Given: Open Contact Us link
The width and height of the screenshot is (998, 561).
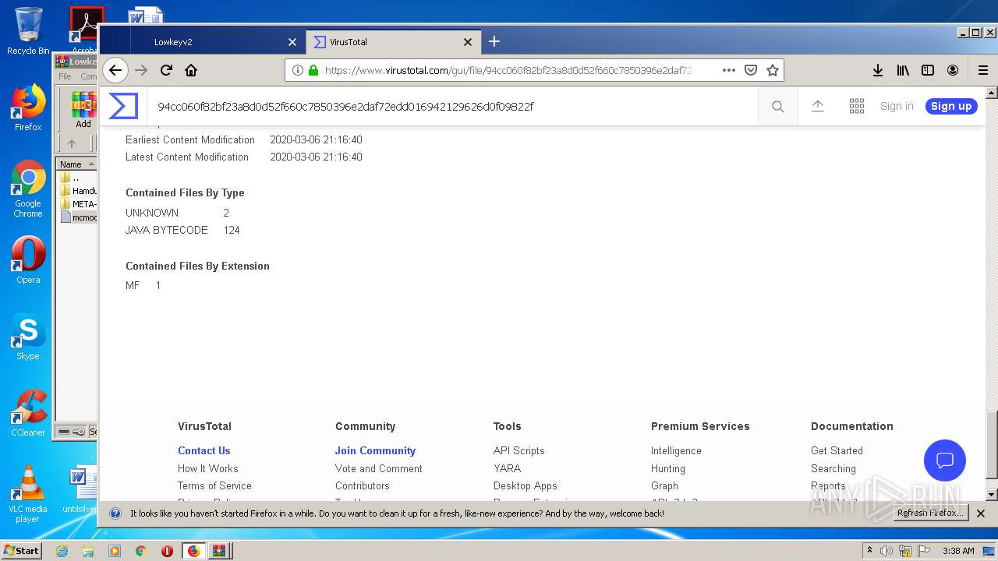Looking at the screenshot, I should [203, 450].
